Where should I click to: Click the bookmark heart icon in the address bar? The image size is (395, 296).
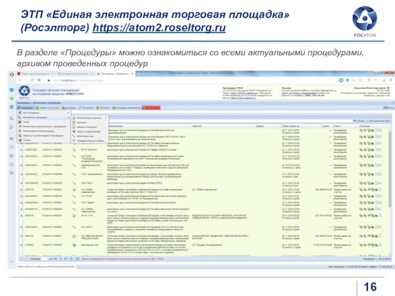(x=360, y=80)
